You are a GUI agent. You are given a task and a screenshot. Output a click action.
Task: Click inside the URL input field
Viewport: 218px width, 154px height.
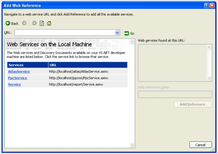(65, 33)
